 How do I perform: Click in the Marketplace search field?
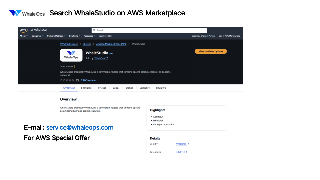(x=150, y=30)
